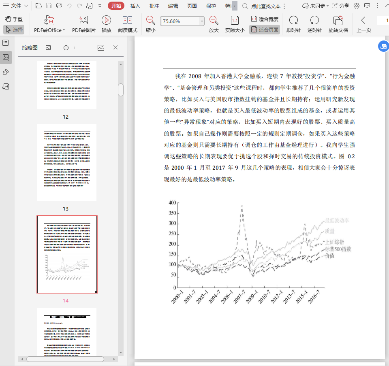
Task: Zoom in using 放大 magnifier icon
Action: coord(214,21)
